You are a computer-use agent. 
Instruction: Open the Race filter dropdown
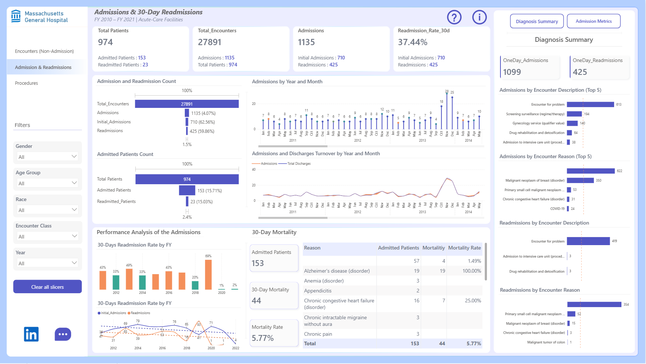coord(48,210)
